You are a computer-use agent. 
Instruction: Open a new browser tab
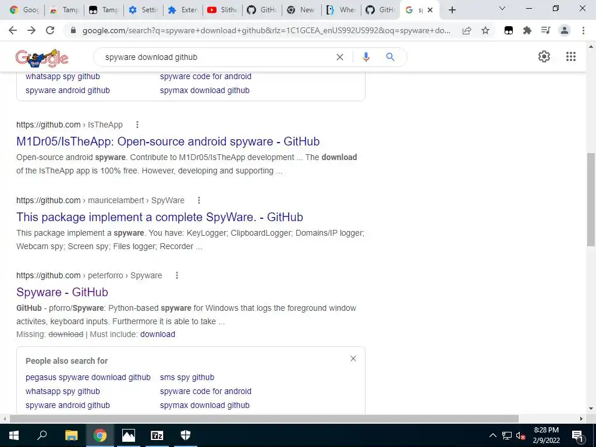tap(452, 10)
